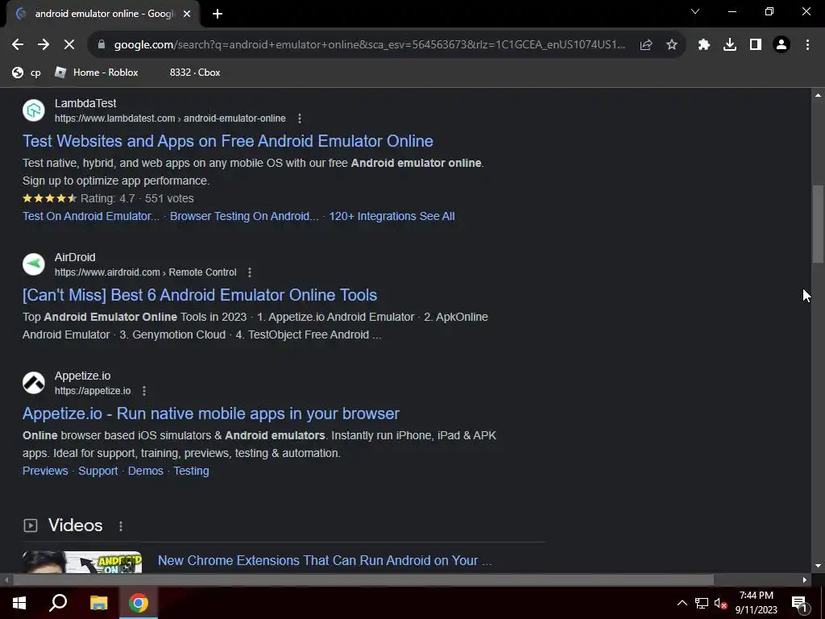Stop loading the page
This screenshot has width=825, height=619.
pos(69,45)
